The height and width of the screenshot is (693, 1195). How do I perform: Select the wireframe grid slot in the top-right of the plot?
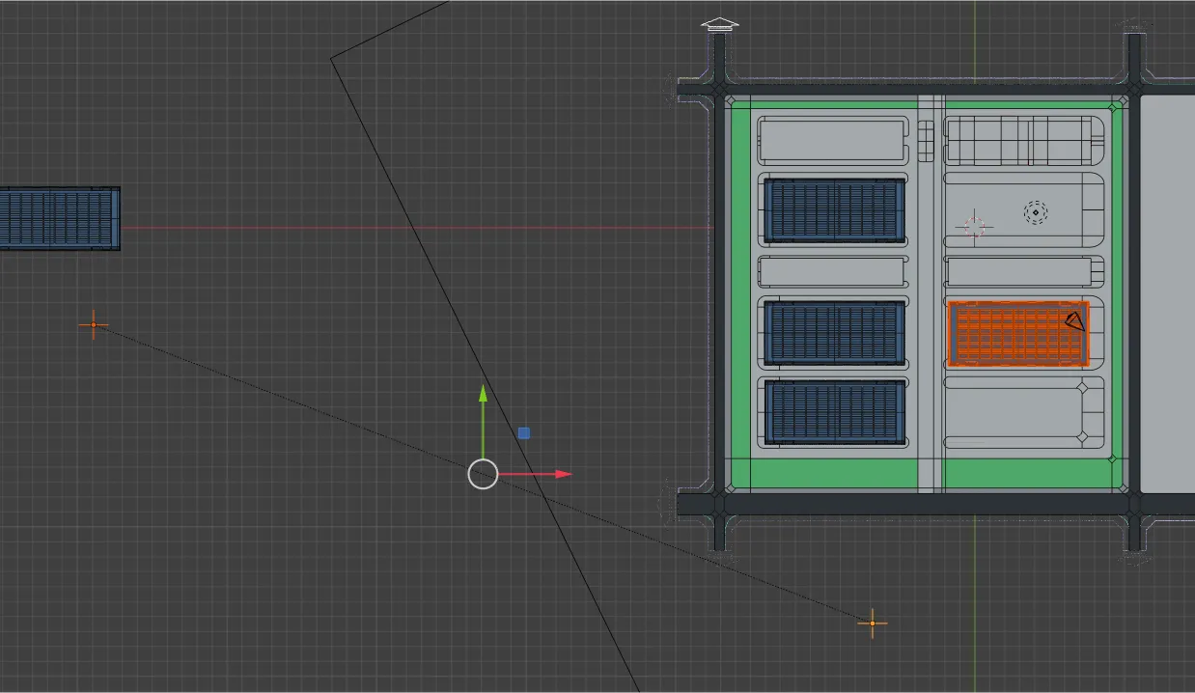click(x=1023, y=140)
